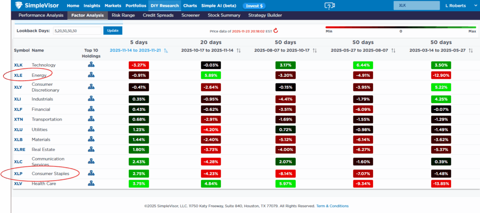Click Health Care 5 days 3.75% cell

click(139, 183)
